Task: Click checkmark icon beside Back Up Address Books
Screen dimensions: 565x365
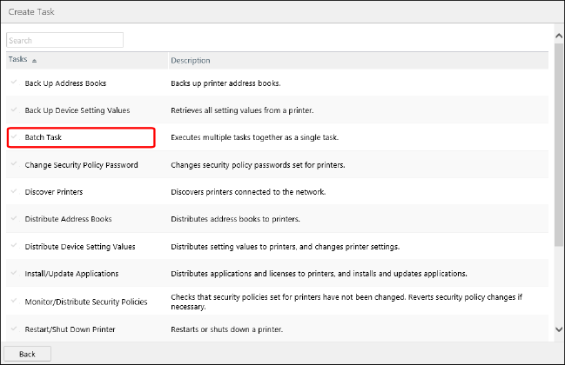Action: click(13, 83)
